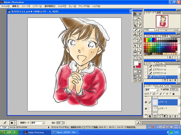The image size is (181, 135).
Task: Switch to Yahoo! JAPAN taskbar window
Action: click(65, 133)
